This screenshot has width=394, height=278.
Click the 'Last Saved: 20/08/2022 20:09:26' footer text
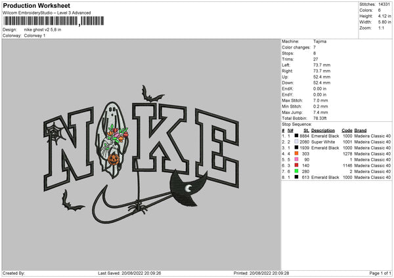pyautogui.click(x=129, y=273)
